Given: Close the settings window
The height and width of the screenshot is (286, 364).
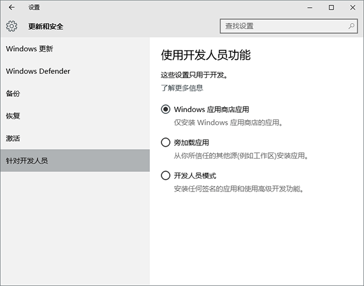Looking at the screenshot, I should click(x=352, y=8).
